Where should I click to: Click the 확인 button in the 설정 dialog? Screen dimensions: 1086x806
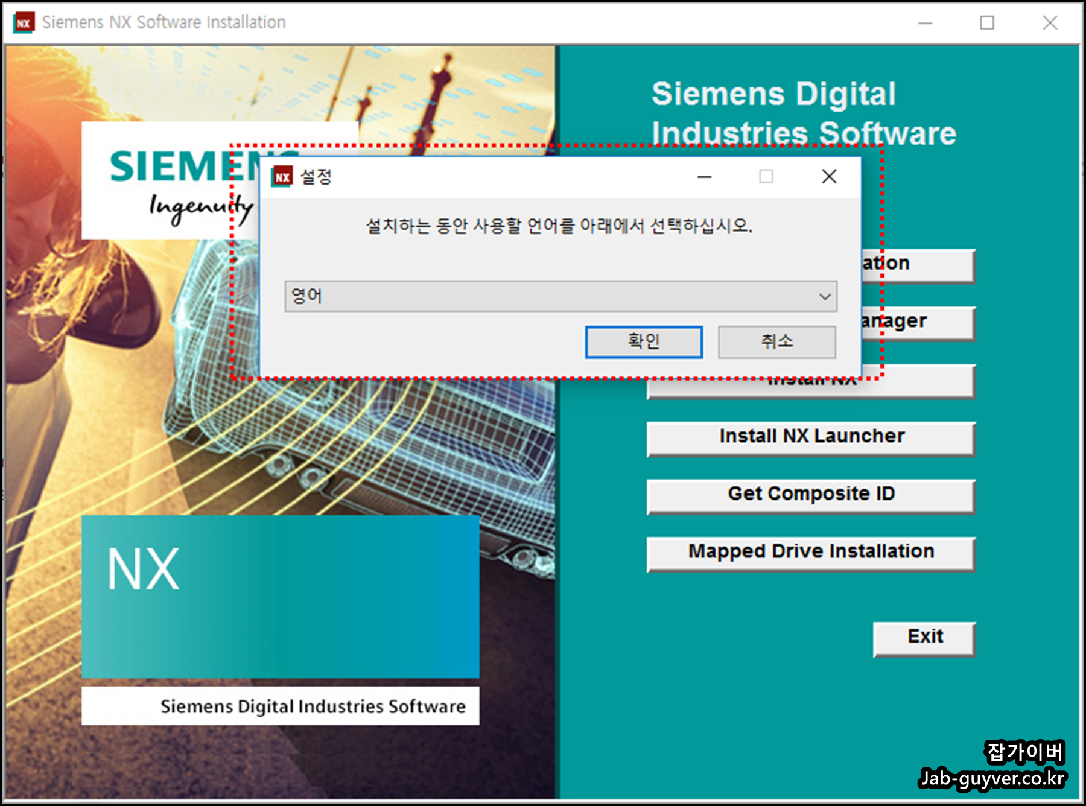[644, 342]
